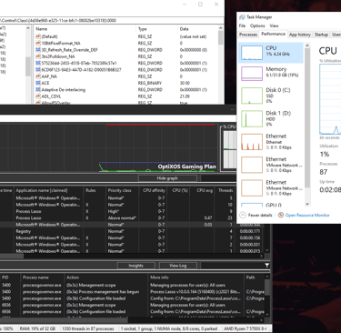
Task: Select the 6CD6F123-9AE3-4A7D registry value name
Action: tap(81, 70)
